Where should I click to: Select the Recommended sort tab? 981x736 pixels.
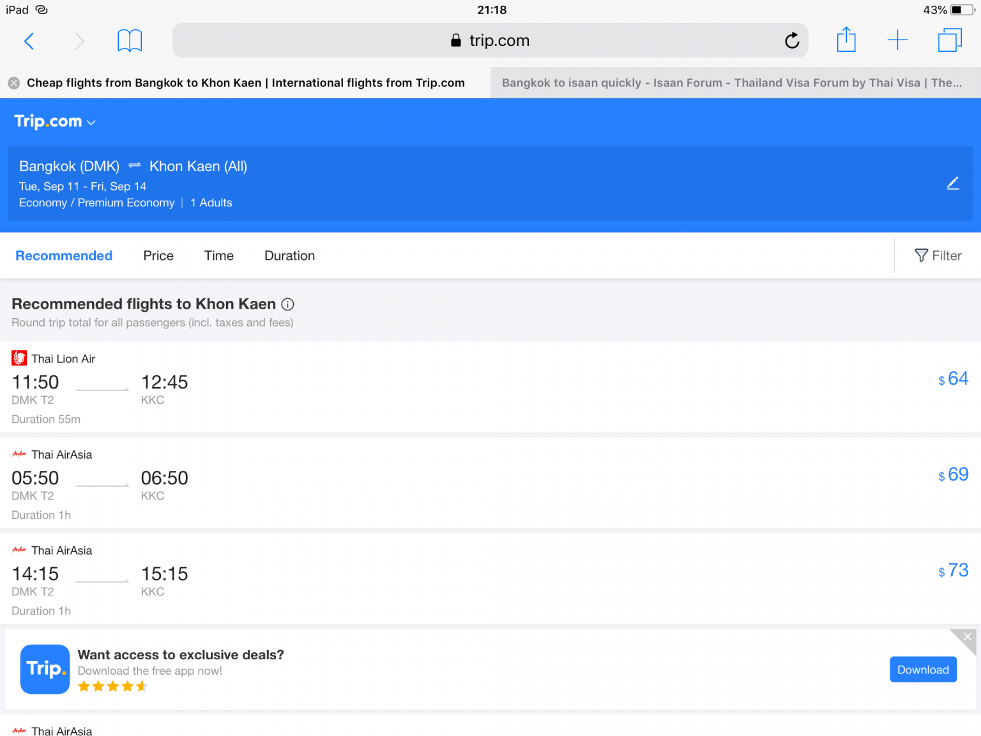tap(64, 256)
